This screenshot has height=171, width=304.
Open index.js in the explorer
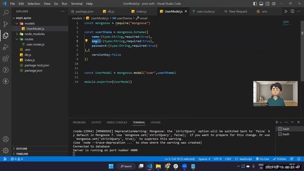(x=29, y=60)
